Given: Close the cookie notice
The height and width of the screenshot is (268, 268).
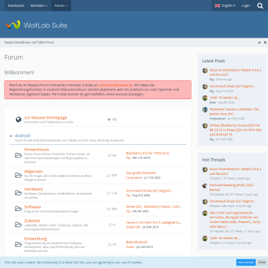Looking at the screenshot, I should (262, 262).
